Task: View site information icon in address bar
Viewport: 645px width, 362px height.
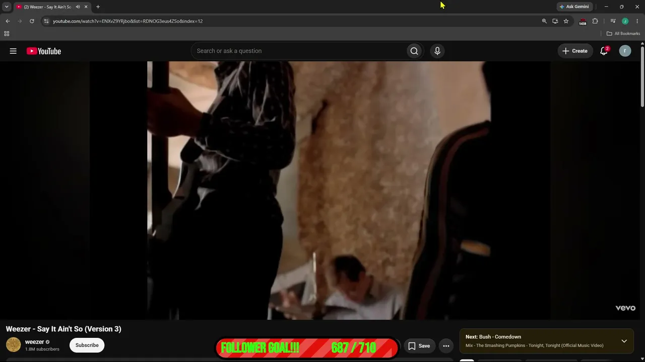Action: point(46,21)
